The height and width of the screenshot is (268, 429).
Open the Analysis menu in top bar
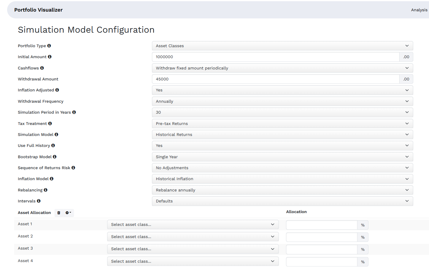coord(419,10)
